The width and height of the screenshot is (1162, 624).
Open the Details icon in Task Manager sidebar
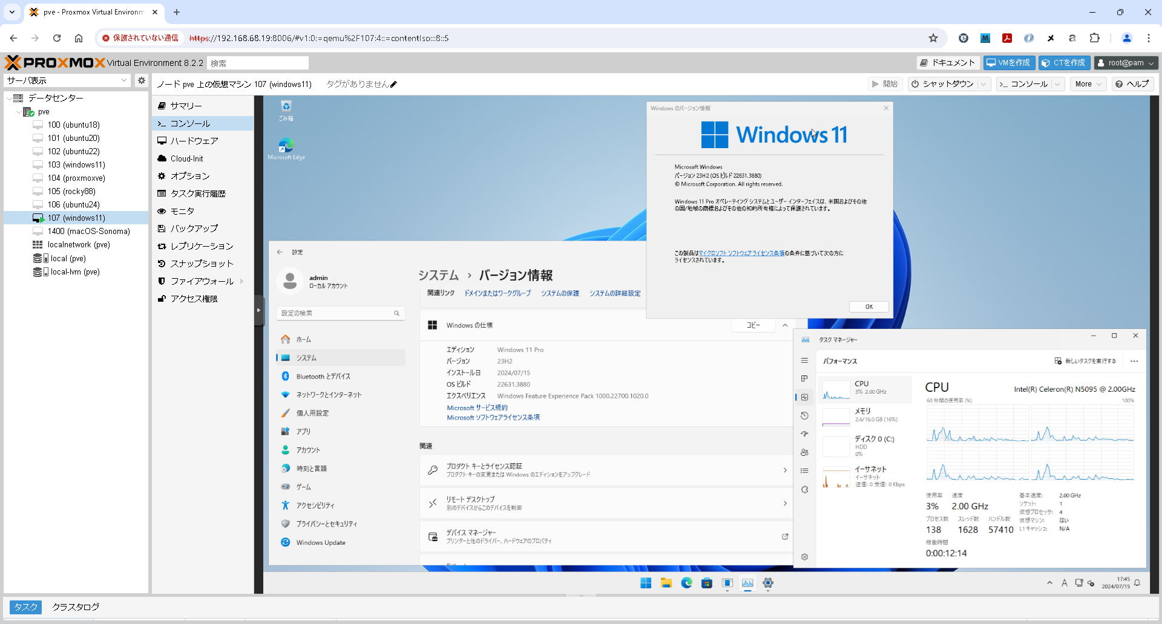[x=804, y=471]
